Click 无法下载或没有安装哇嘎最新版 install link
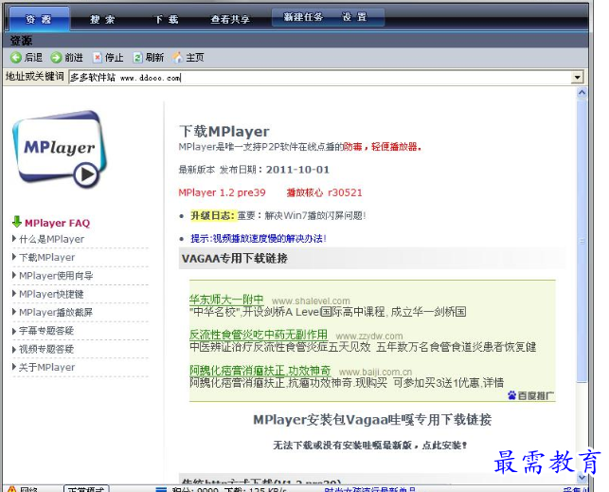This screenshot has width=609, height=492. (369, 445)
